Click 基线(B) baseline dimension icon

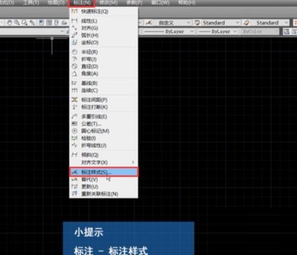coord(74,83)
